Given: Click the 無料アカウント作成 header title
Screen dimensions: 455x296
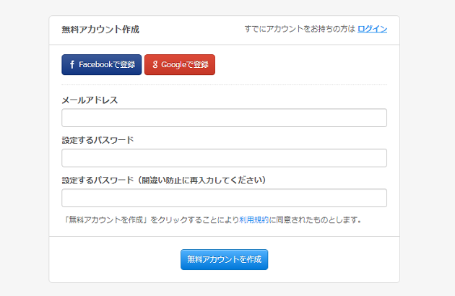Looking at the screenshot, I should click(x=100, y=30).
